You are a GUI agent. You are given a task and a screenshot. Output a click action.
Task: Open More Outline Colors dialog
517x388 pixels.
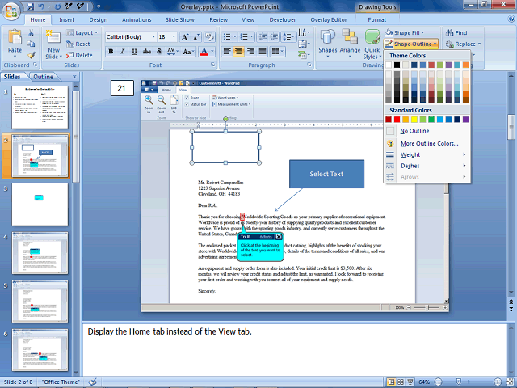427,144
